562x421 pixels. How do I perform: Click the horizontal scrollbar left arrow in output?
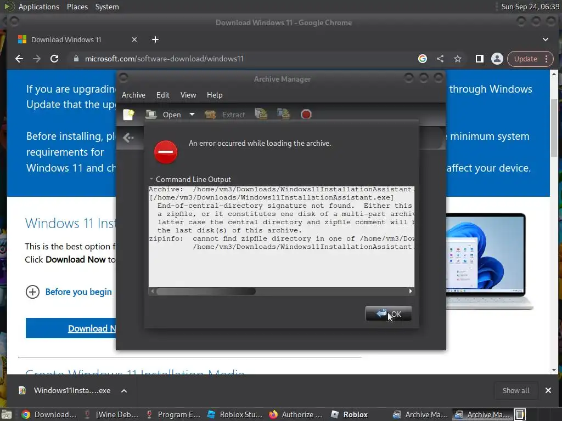pyautogui.click(x=153, y=292)
